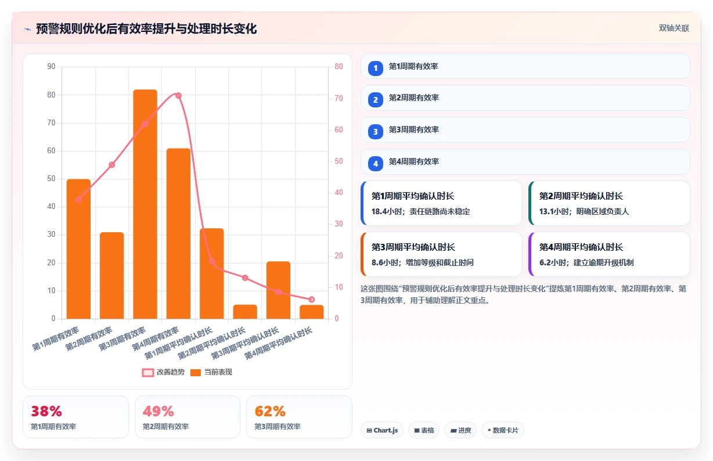Open the 第2周期平均确认时长 card
Image resolution: width=713 pixels, height=461 pixels.
pyautogui.click(x=609, y=203)
